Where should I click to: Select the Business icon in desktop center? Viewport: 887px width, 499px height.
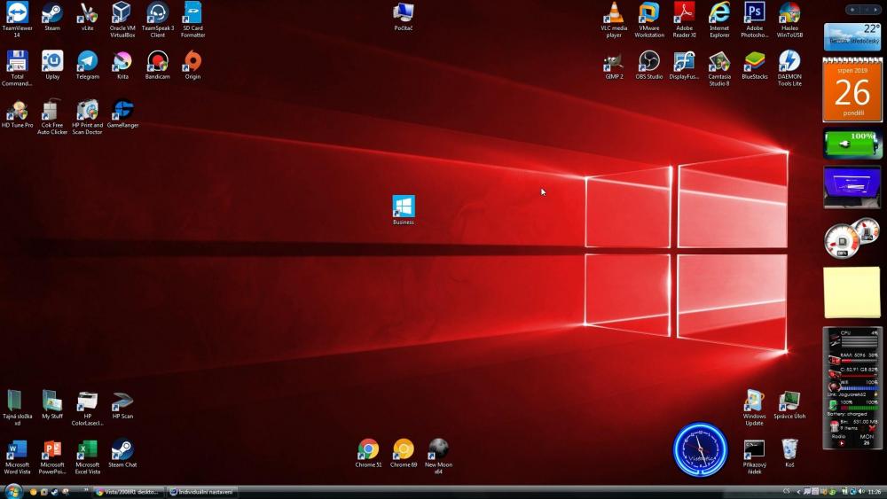[404, 207]
